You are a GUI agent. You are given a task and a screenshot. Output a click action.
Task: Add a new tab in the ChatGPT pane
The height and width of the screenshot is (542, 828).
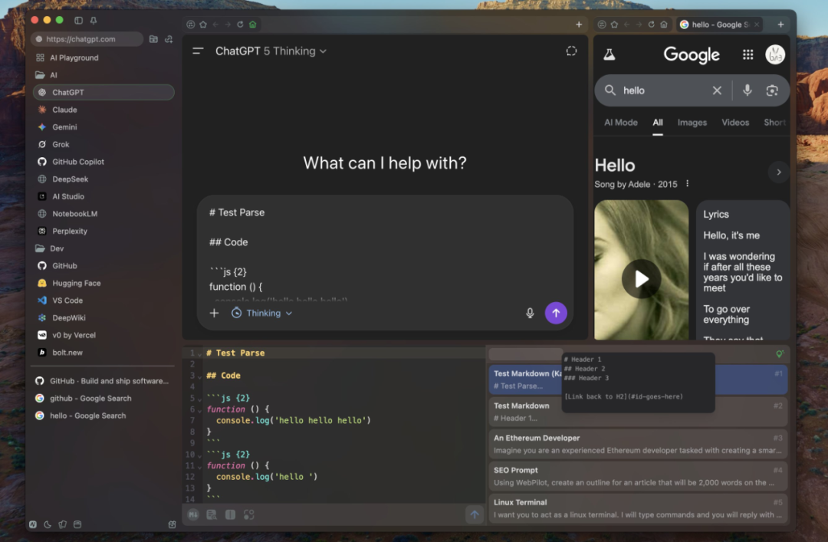click(x=579, y=25)
